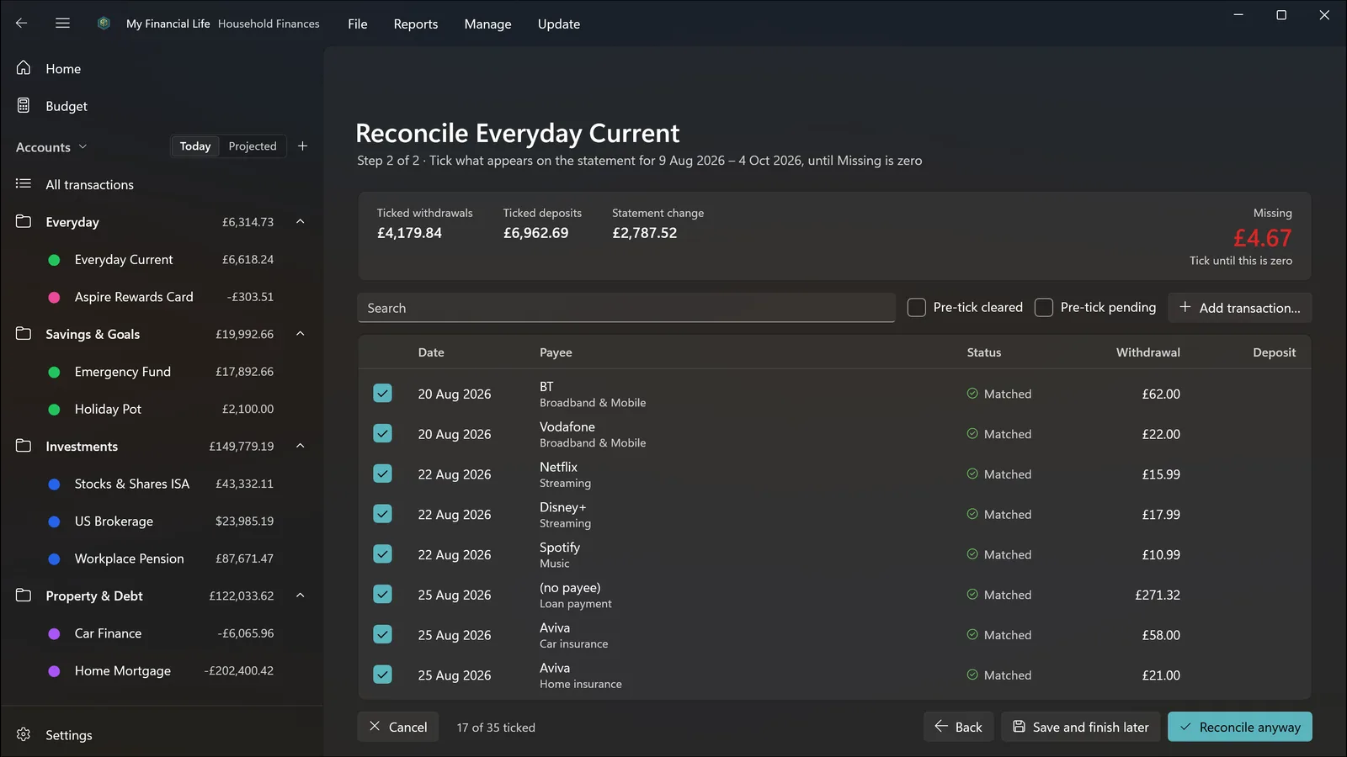Untick the BT transaction checkbox
The height and width of the screenshot is (757, 1347).
point(382,394)
